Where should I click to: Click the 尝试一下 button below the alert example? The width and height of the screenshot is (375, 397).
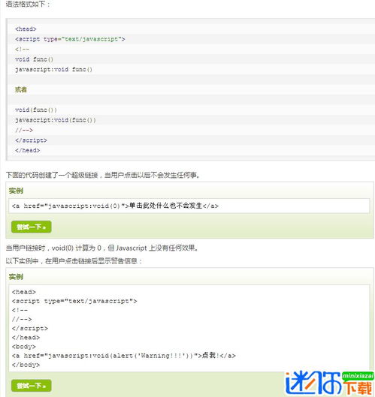(x=31, y=386)
